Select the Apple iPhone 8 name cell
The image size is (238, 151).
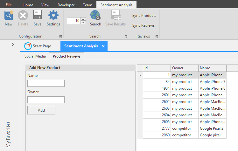(x=212, y=88)
